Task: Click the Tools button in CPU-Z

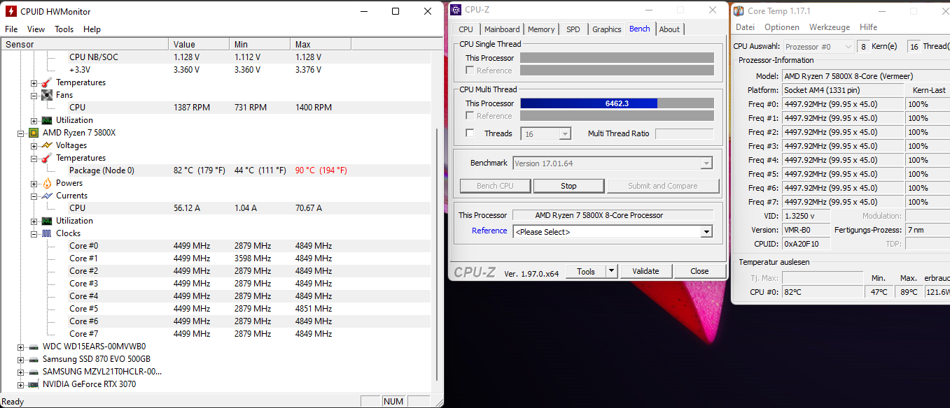Action: (x=586, y=271)
